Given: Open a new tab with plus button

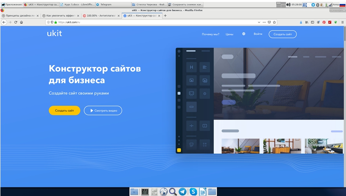Looking at the screenshot, I should tap(165, 16).
